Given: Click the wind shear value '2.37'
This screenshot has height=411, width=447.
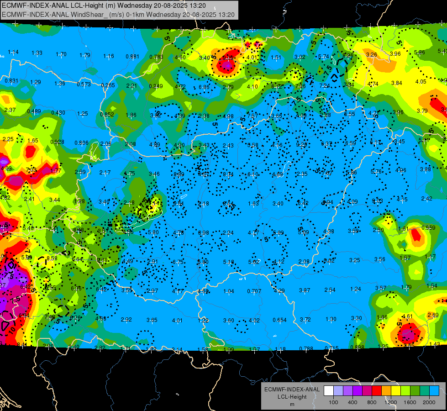Looking at the screenshot, I should tap(10, 110).
